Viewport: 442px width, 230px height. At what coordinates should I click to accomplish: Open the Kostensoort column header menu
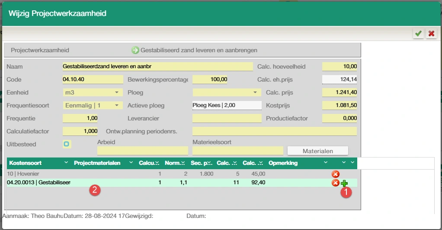pyautogui.click(x=66, y=163)
